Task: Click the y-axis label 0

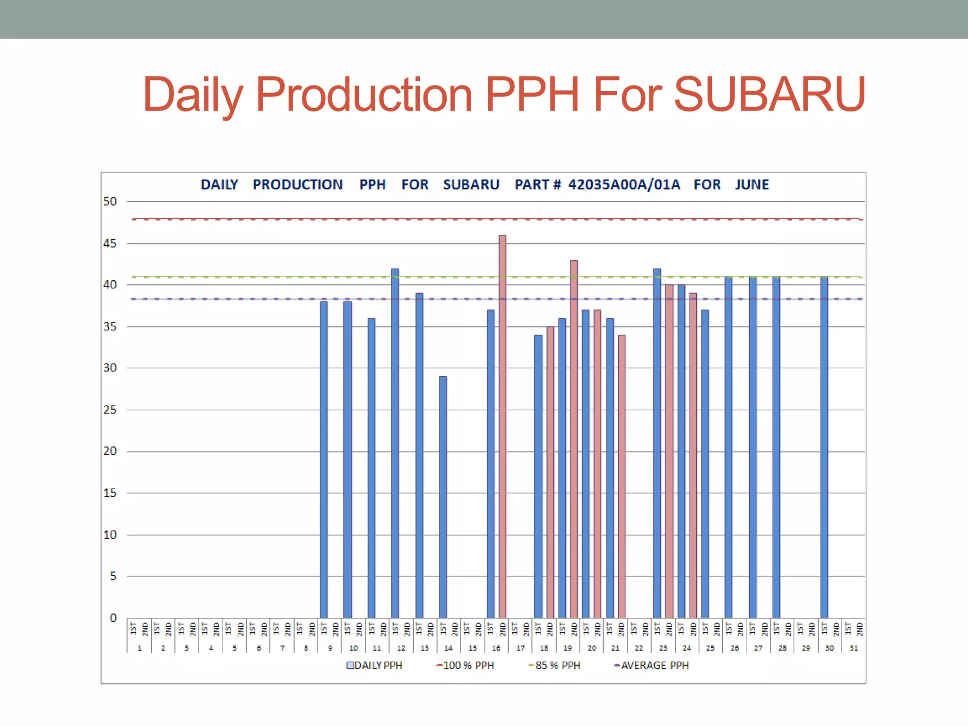Action: point(113,618)
